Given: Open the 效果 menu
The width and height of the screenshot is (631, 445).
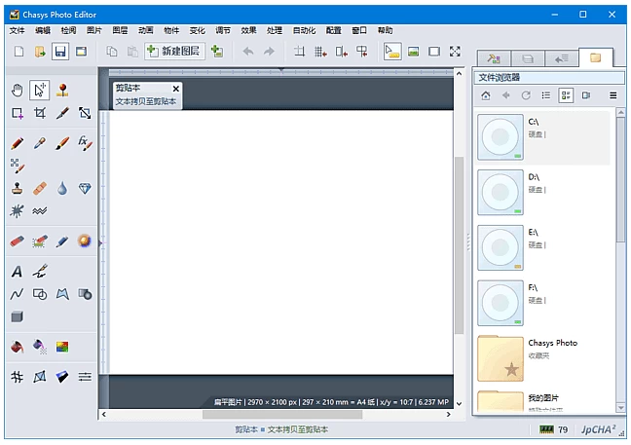Looking at the screenshot, I should (x=248, y=30).
